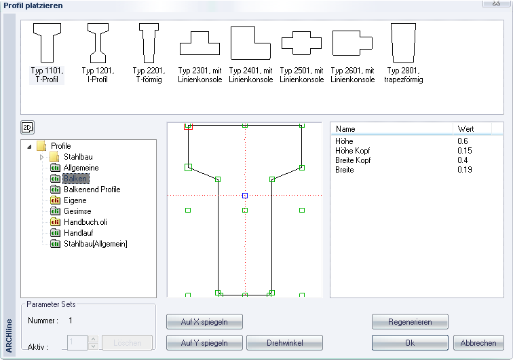Increase the Aktiv spinner value
The image size is (513, 360).
93,339
